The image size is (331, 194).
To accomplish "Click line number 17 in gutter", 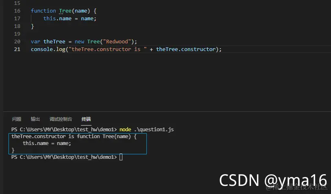I will (17, 19).
